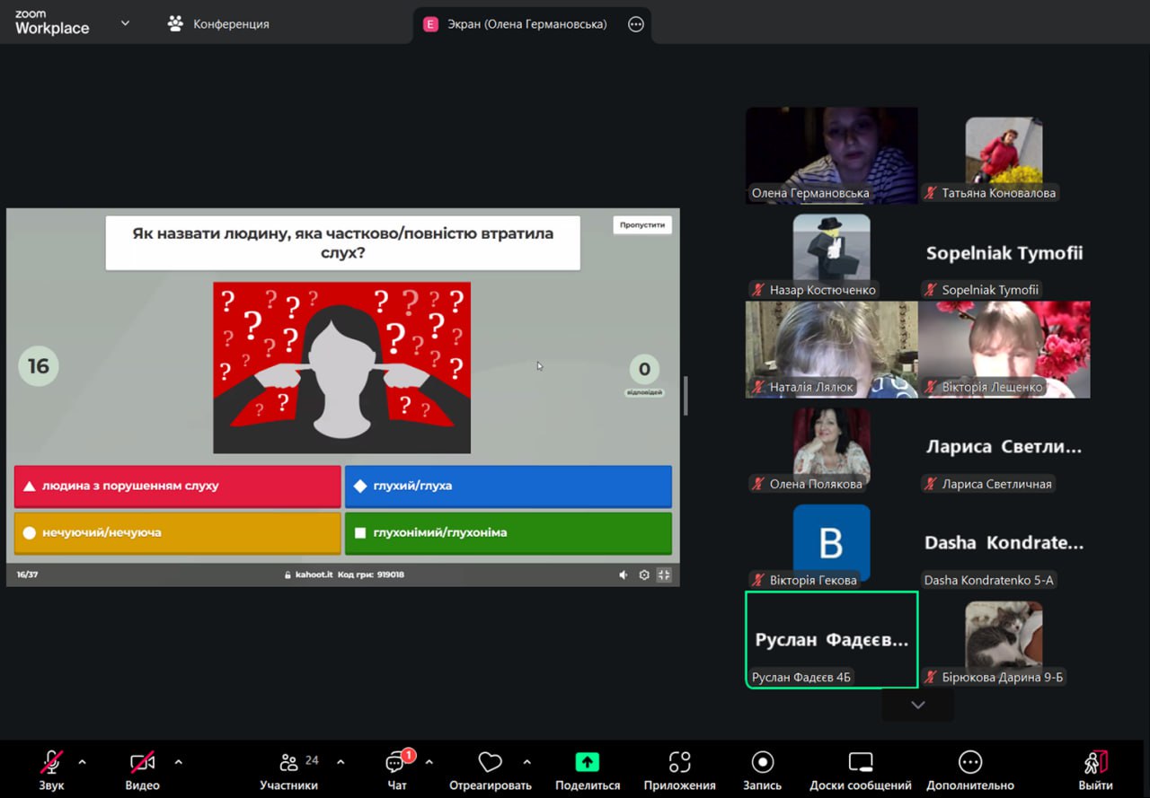
Task: Choose the blue глухий/глуха answer tile
Action: tap(509, 486)
